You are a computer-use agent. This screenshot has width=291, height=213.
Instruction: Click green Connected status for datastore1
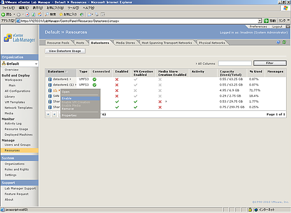pyautogui.click(x=94, y=79)
